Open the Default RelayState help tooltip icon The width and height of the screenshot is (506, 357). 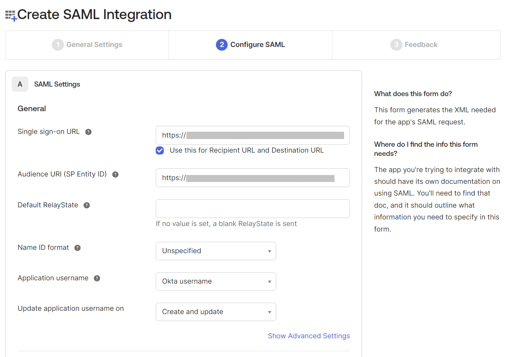coord(87,205)
